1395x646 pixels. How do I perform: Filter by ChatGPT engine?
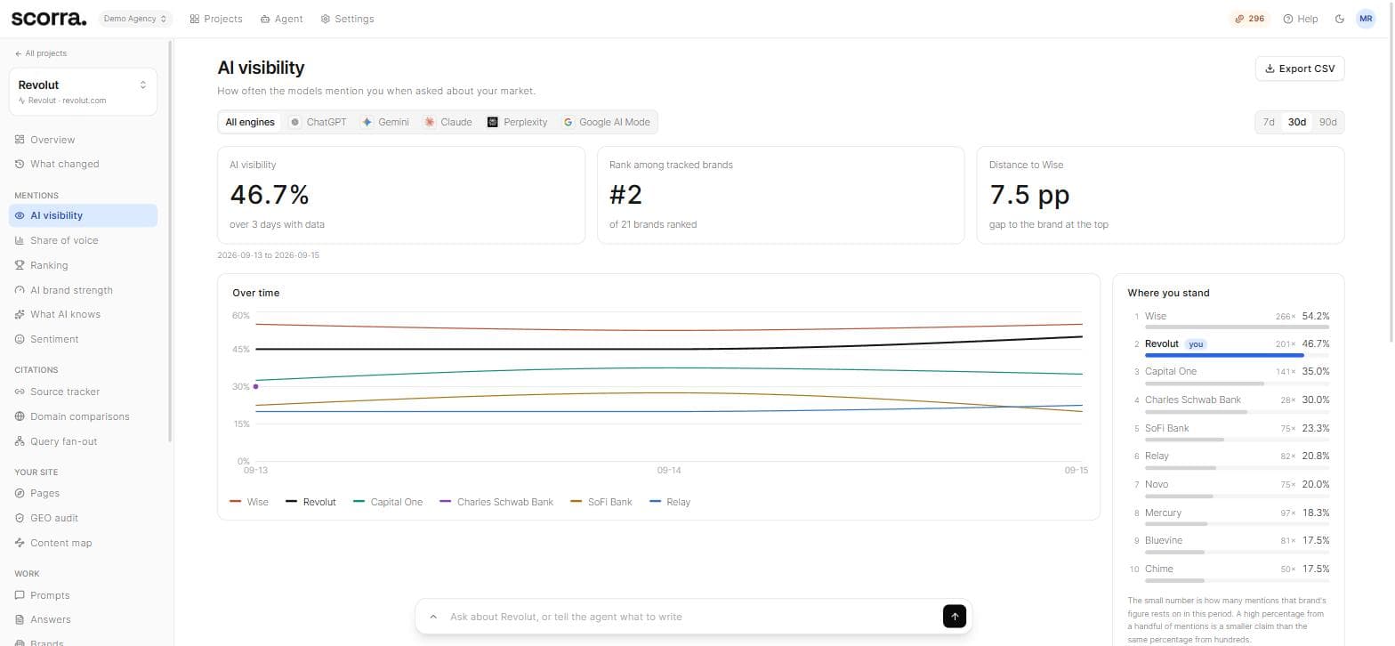click(318, 122)
